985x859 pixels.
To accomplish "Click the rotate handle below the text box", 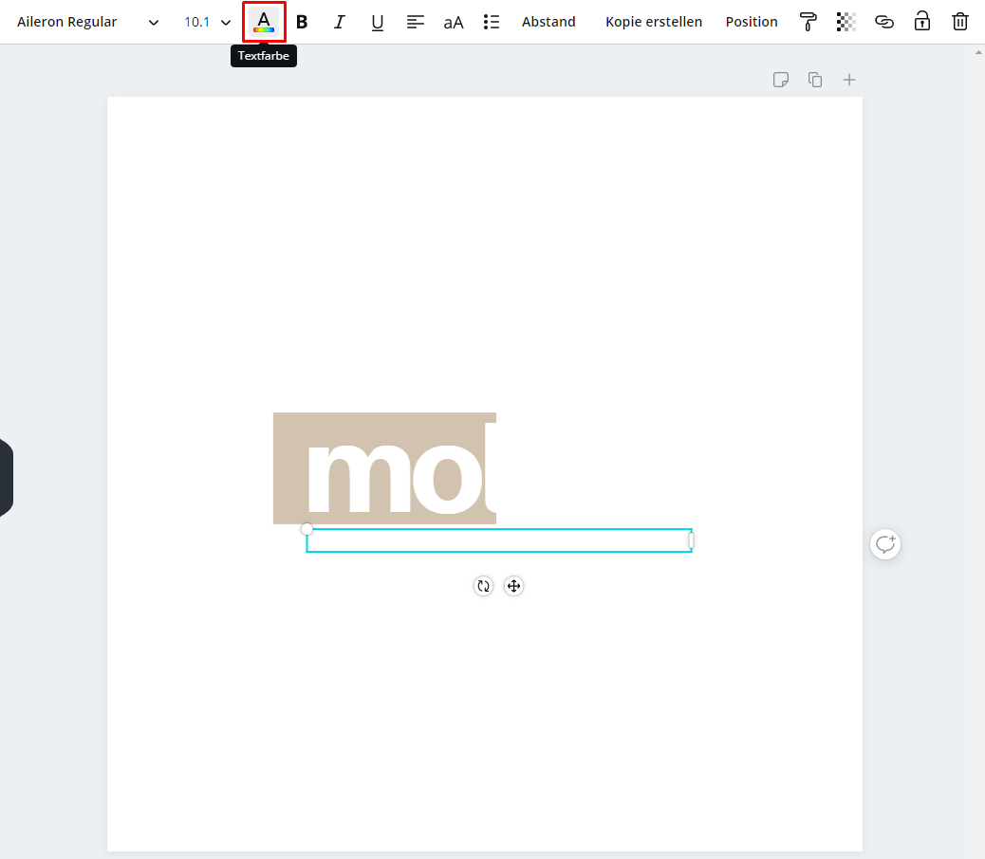I will click(x=483, y=586).
